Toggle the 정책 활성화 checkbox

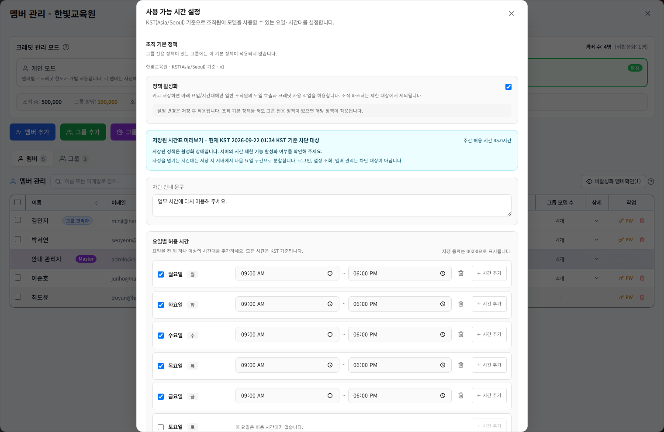[508, 87]
